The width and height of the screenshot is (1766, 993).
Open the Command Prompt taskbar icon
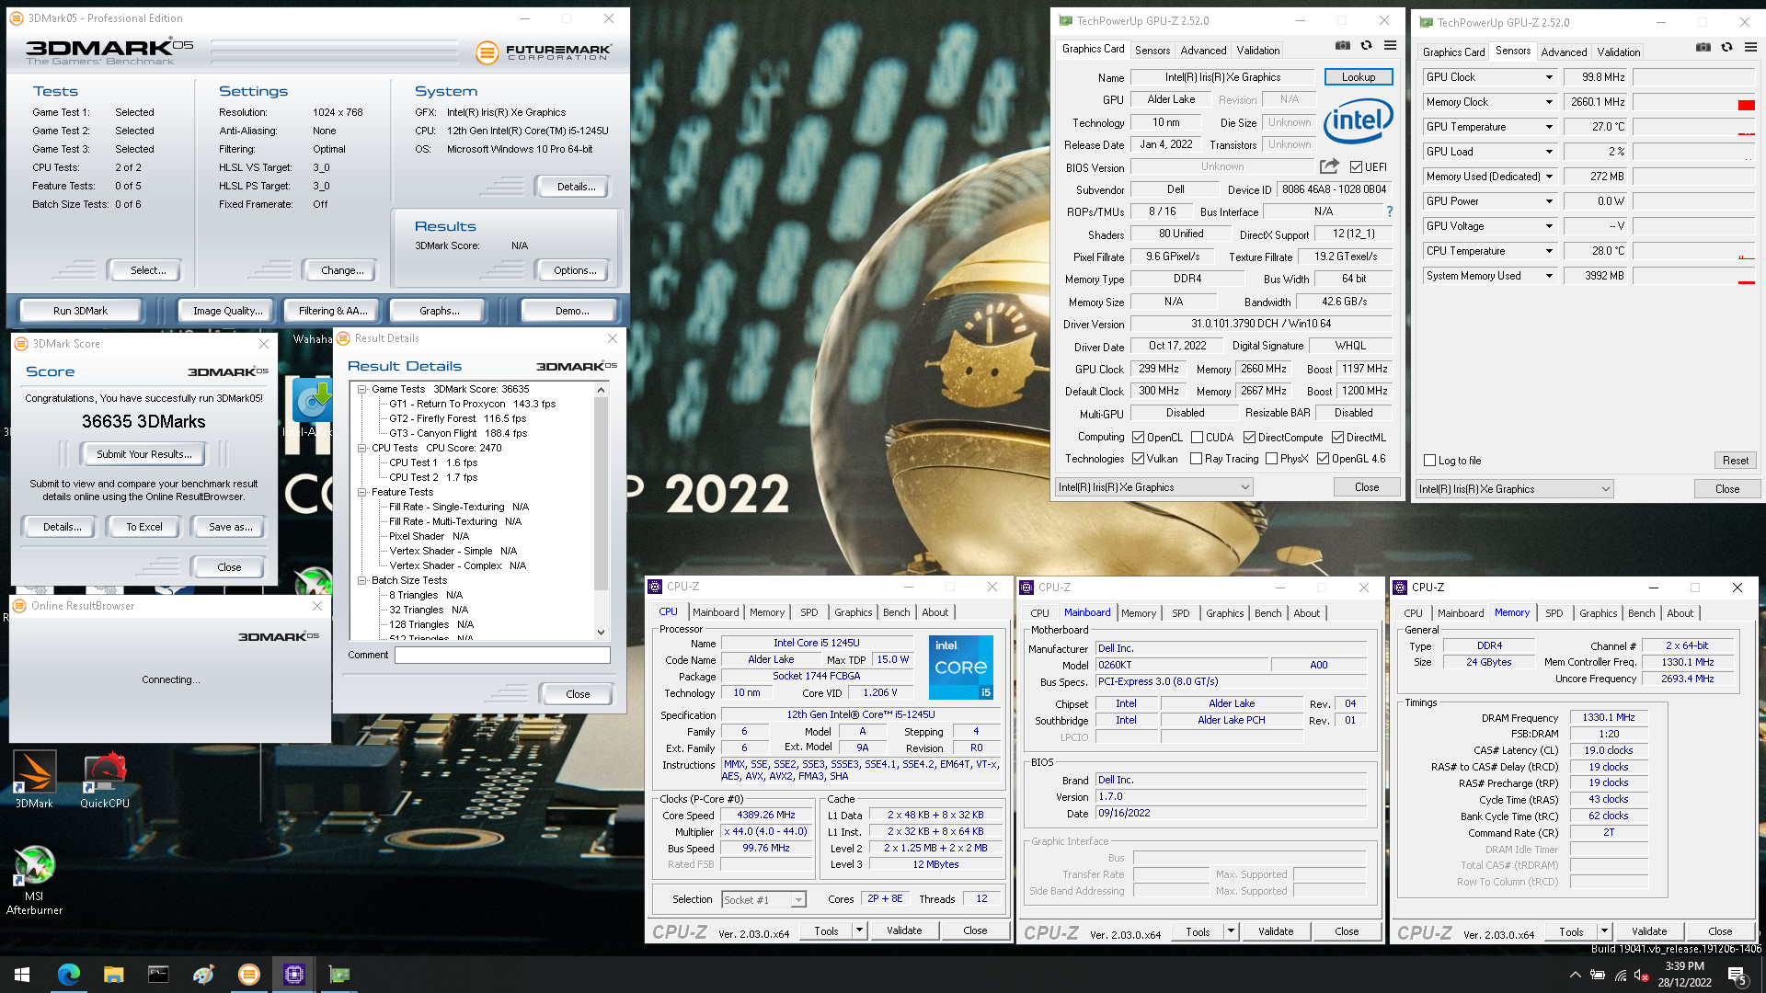pos(158,975)
